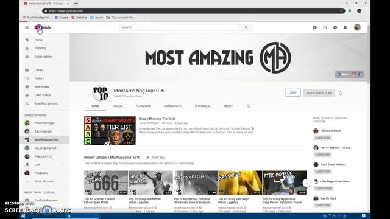390x219 pixels.
Task: Click the search magnifier button
Action: point(246,27)
